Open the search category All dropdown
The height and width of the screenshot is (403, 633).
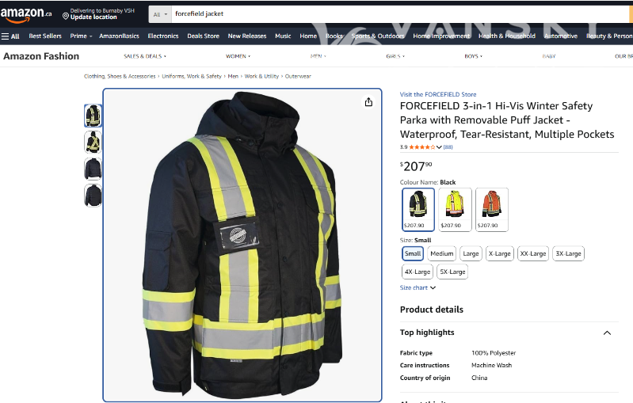click(x=159, y=14)
